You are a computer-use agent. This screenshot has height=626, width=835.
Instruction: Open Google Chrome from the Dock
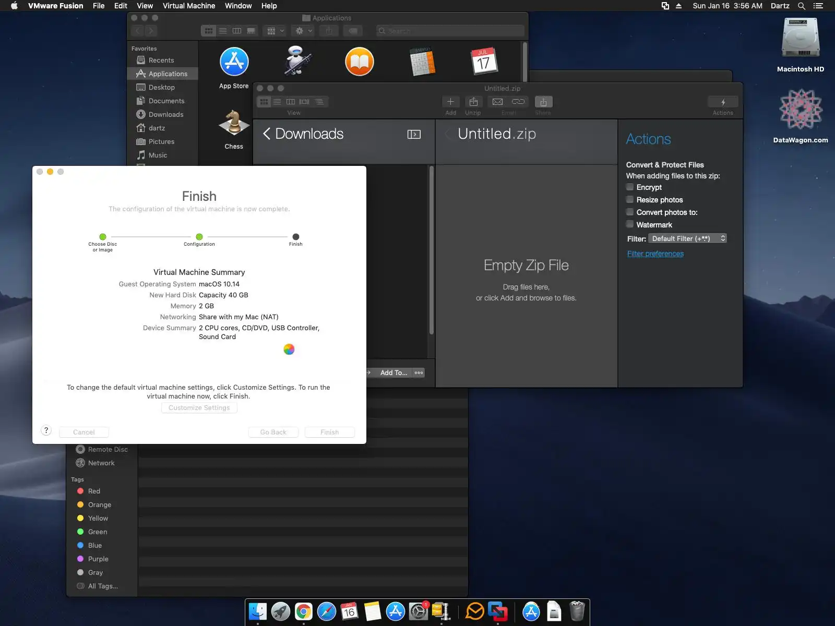coord(304,611)
